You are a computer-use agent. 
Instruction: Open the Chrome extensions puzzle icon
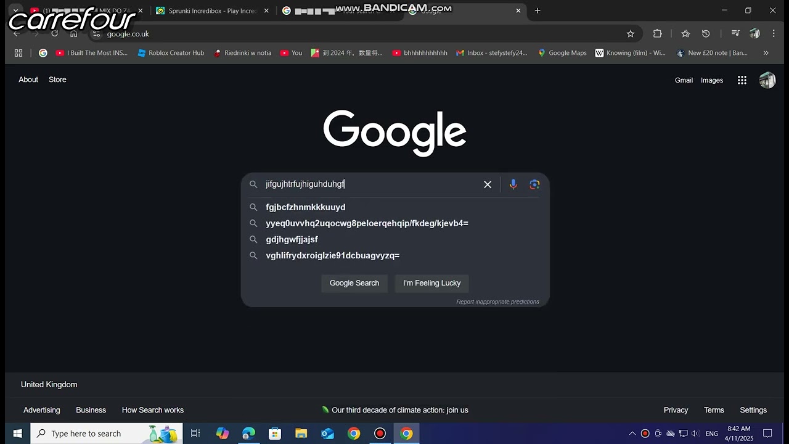pyautogui.click(x=657, y=34)
